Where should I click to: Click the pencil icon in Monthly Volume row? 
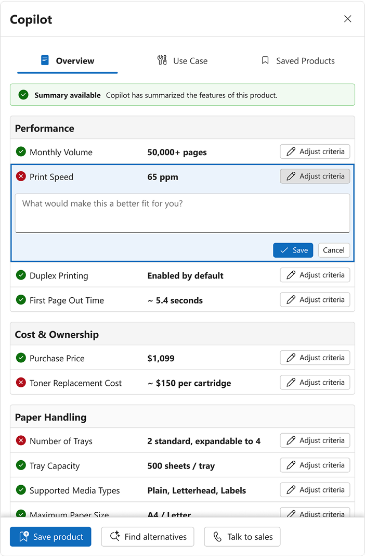click(291, 151)
